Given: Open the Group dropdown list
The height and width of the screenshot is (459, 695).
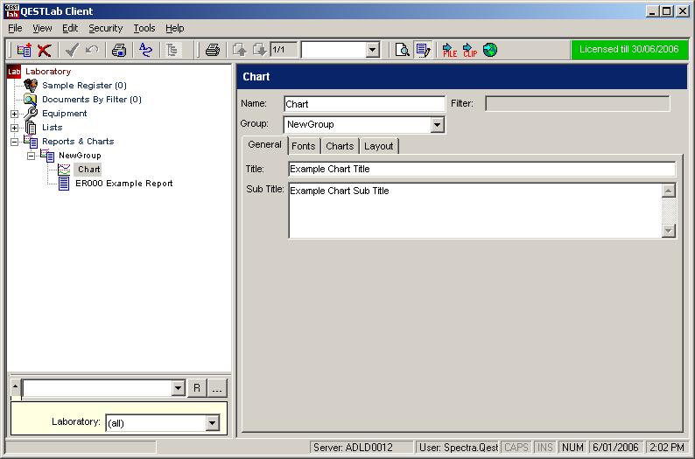Looking at the screenshot, I should pyautogui.click(x=438, y=125).
